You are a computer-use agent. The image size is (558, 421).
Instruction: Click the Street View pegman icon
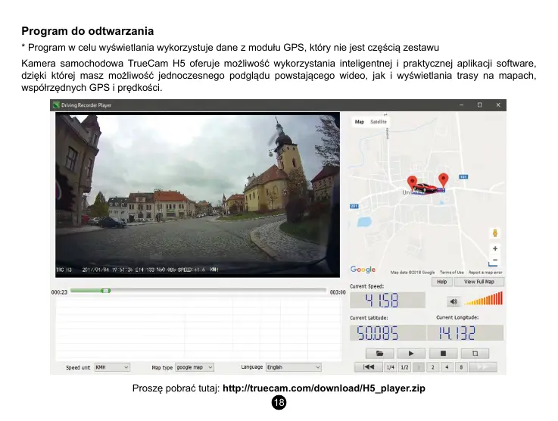pos(495,233)
